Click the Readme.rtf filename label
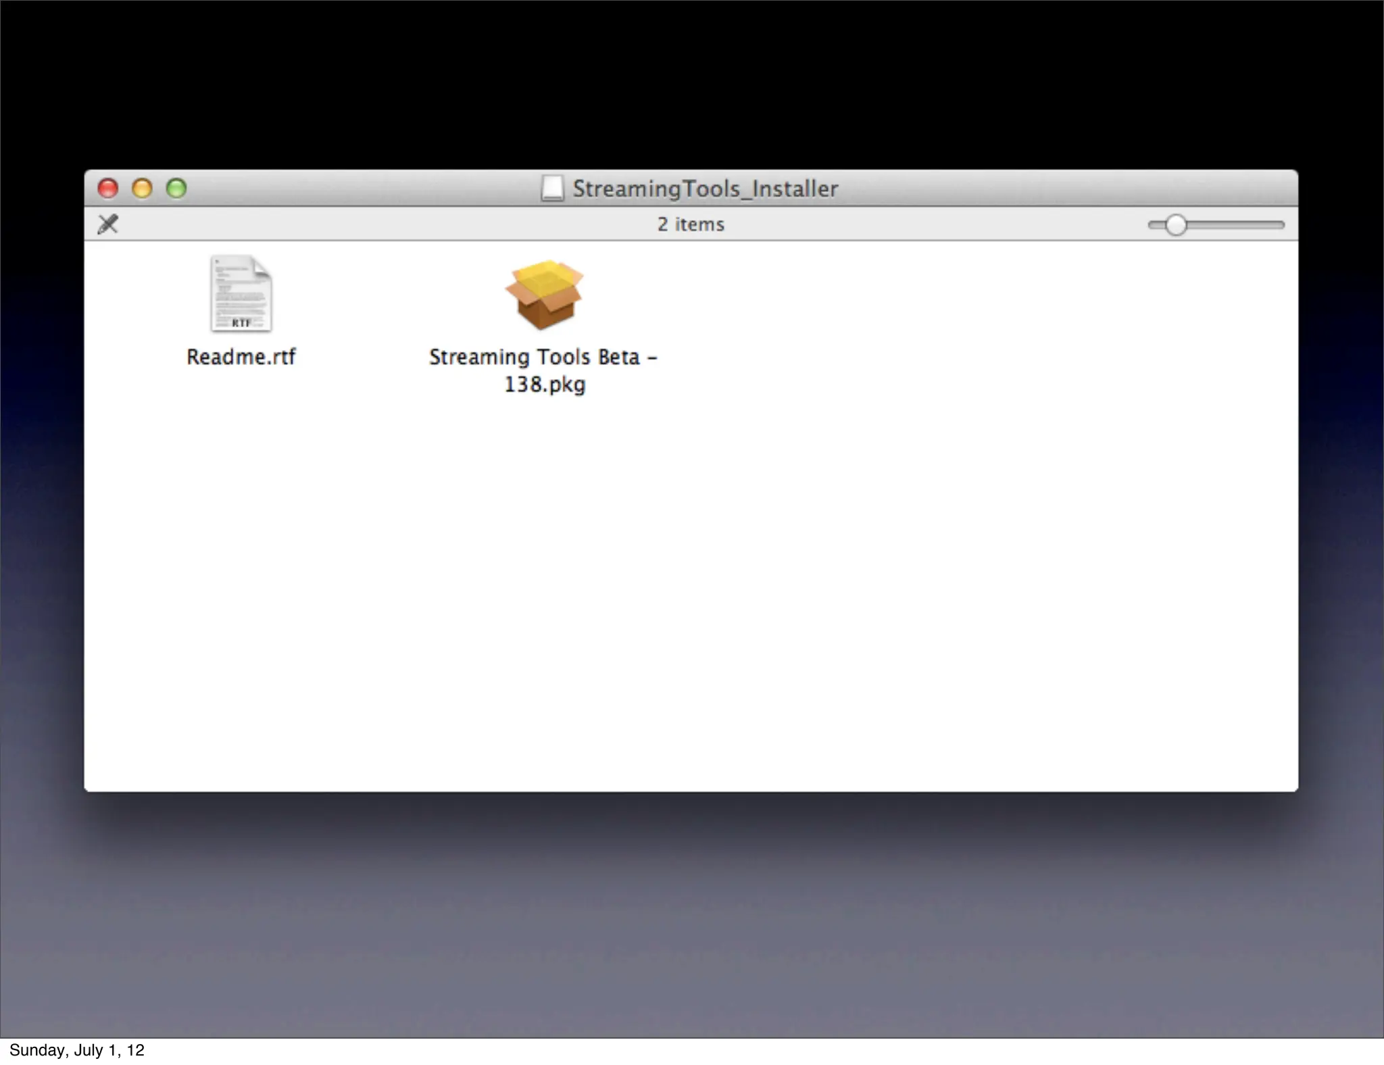Image resolution: width=1384 pixels, height=1065 pixels. pos(241,357)
